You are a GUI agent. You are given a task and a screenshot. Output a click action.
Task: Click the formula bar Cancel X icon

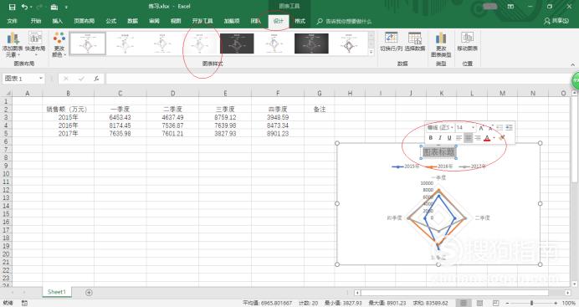(66, 79)
